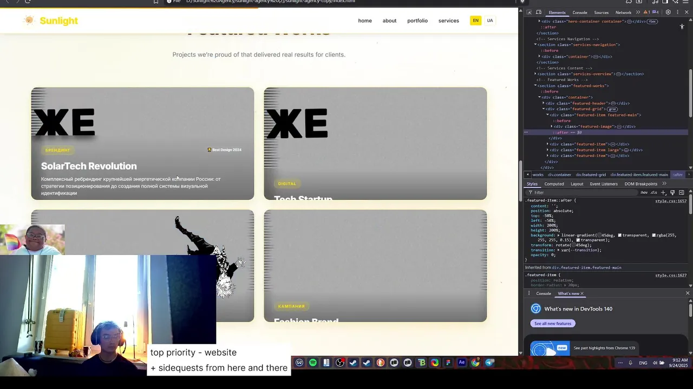The height and width of the screenshot is (389, 693).
Task: Open DevTools settings gear
Action: coord(668,12)
